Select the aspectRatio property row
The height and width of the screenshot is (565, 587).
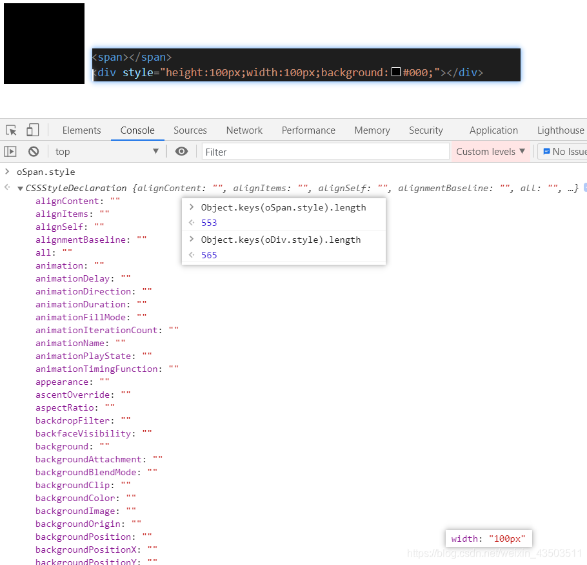(75, 407)
